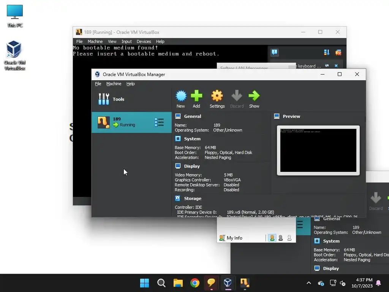Select the white user status icon in Messenger
Screen dimensions: 389x292
click(289, 238)
